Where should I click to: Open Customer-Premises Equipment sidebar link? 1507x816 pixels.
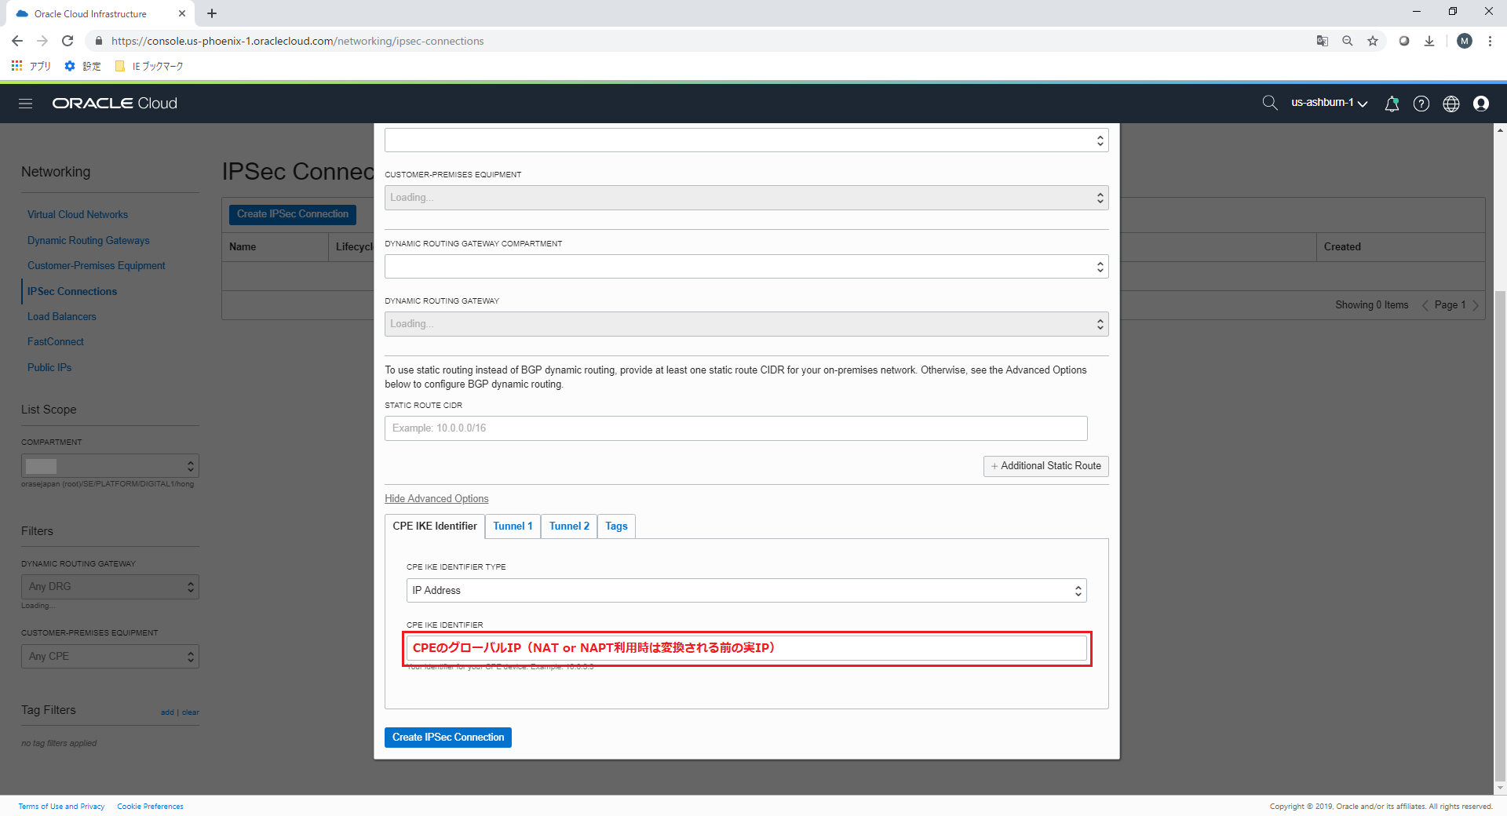click(x=96, y=266)
